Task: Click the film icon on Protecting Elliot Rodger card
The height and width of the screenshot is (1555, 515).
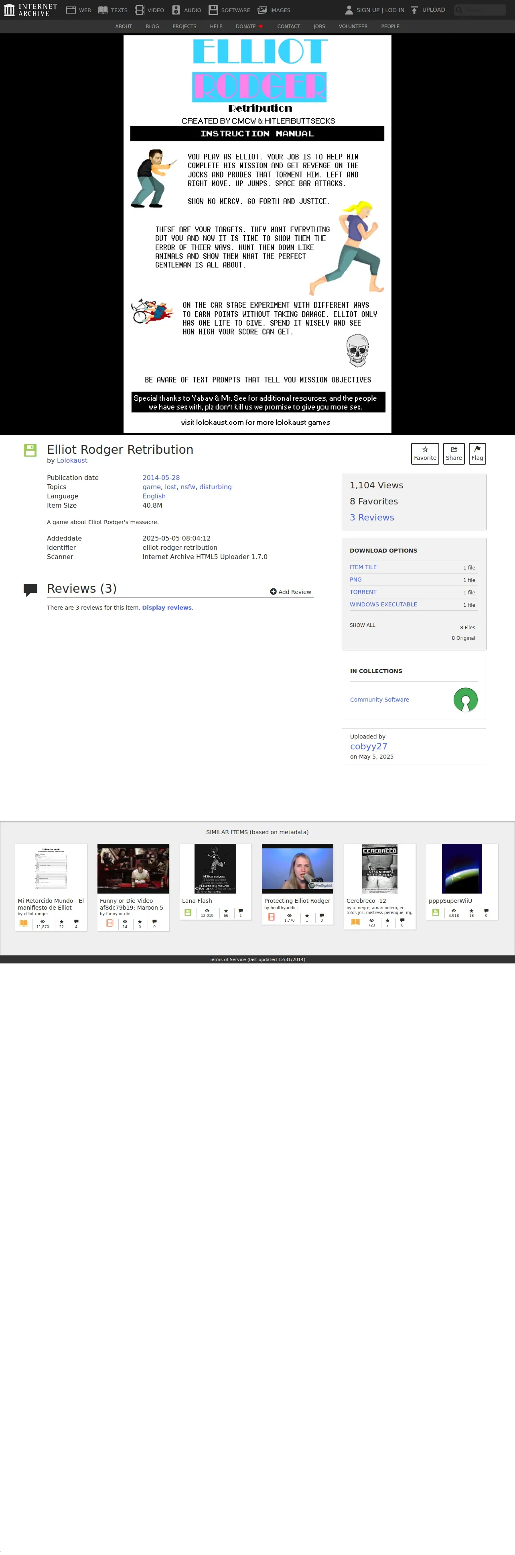Action: click(x=272, y=917)
